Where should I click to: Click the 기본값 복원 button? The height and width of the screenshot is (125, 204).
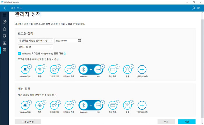pyautogui.click(x=28, y=122)
